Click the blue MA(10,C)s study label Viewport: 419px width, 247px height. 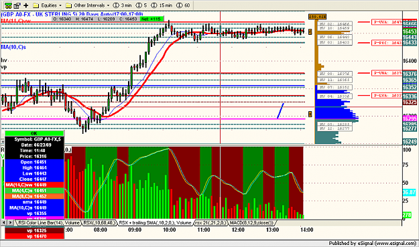click(13, 48)
